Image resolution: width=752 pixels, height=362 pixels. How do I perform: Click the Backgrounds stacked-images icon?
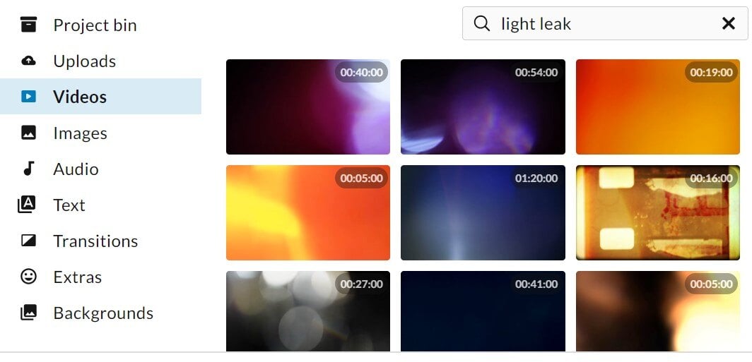28,313
